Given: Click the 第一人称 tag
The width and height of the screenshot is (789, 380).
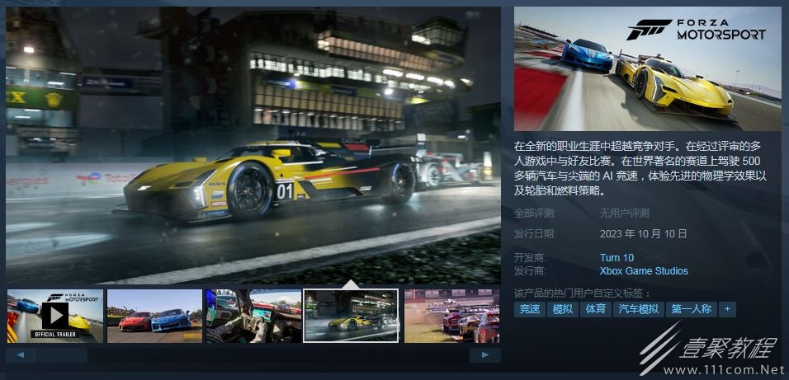Looking at the screenshot, I should pyautogui.click(x=691, y=309).
